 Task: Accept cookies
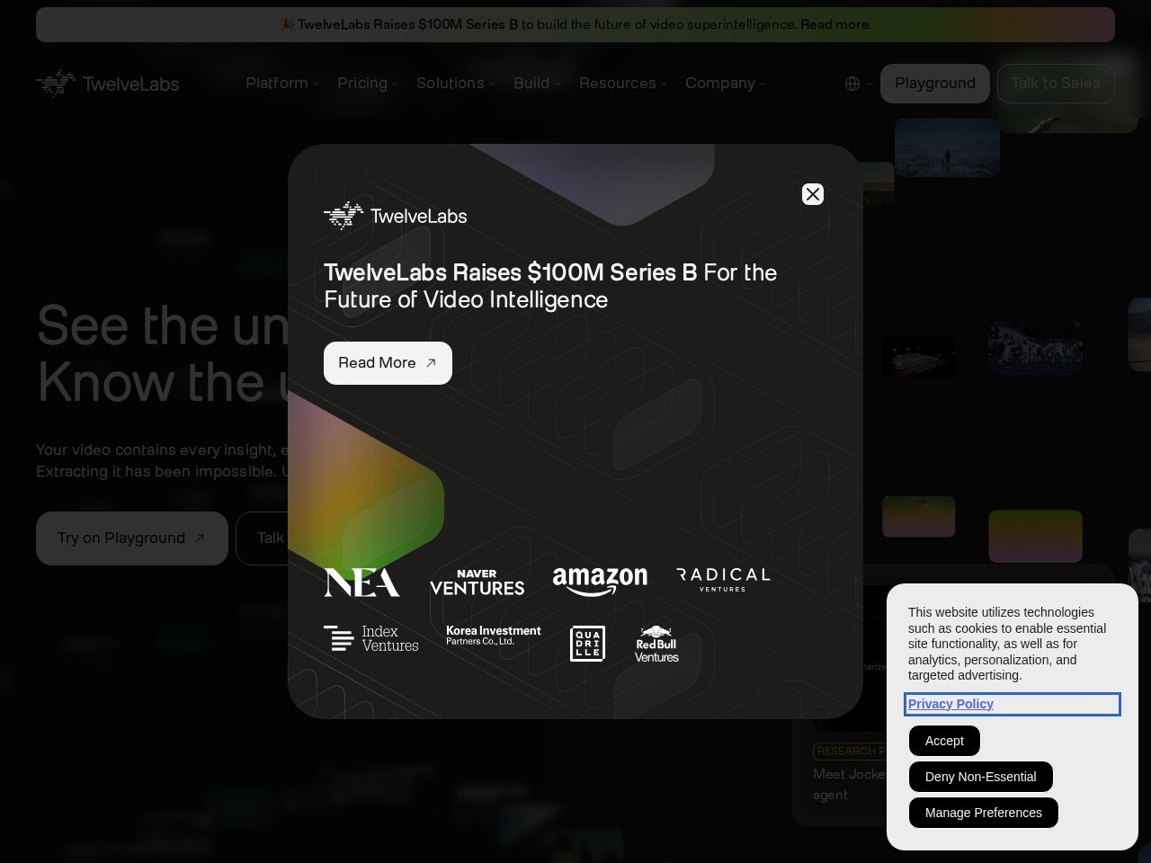coord(944,741)
